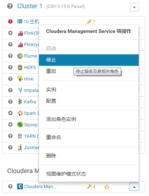Open the Cluster 1 link
This screenshot has height=196, width=149.
point(30,6)
